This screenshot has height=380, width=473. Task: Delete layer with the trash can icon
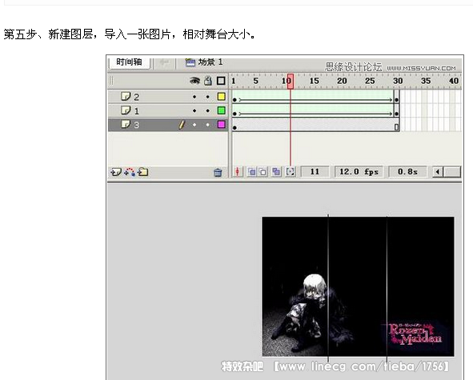[218, 172]
